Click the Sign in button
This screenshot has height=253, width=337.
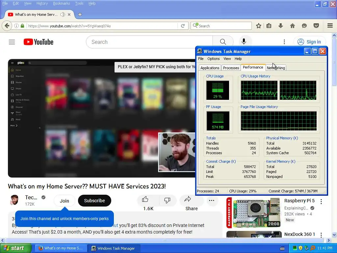(x=309, y=42)
